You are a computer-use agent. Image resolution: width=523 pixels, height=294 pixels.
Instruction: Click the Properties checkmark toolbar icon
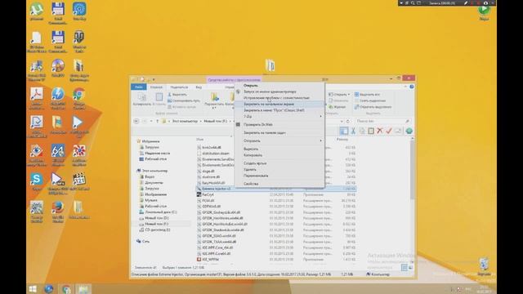point(389,131)
